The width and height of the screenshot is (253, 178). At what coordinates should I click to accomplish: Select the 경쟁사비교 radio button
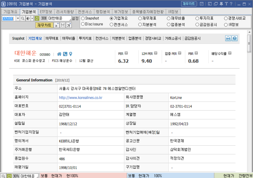[x=226, y=18]
